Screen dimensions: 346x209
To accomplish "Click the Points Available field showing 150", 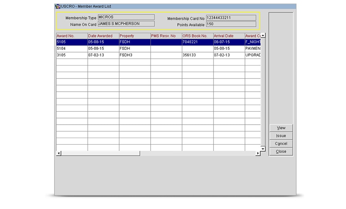I will pos(231,24).
